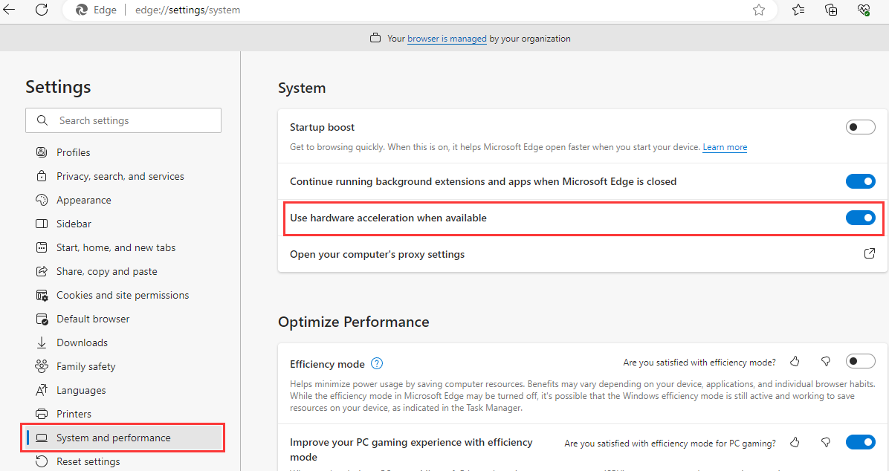
Task: Go to Privacy, search, and services
Action: point(120,176)
